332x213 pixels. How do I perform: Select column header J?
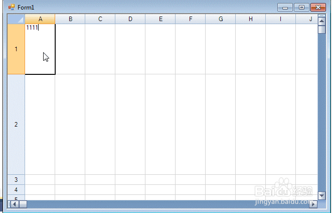307,19
